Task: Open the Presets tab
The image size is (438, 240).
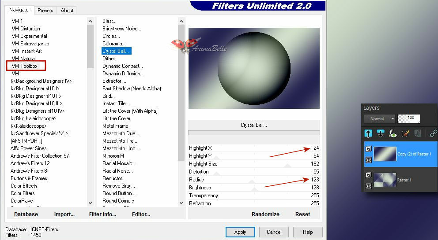Action: (45, 10)
